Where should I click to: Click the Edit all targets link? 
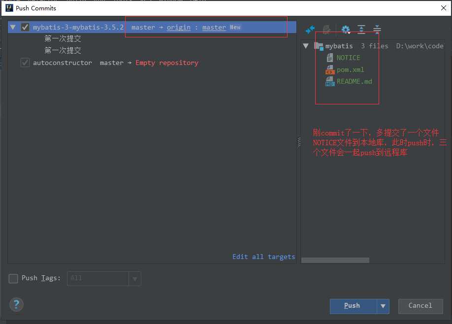(x=264, y=257)
